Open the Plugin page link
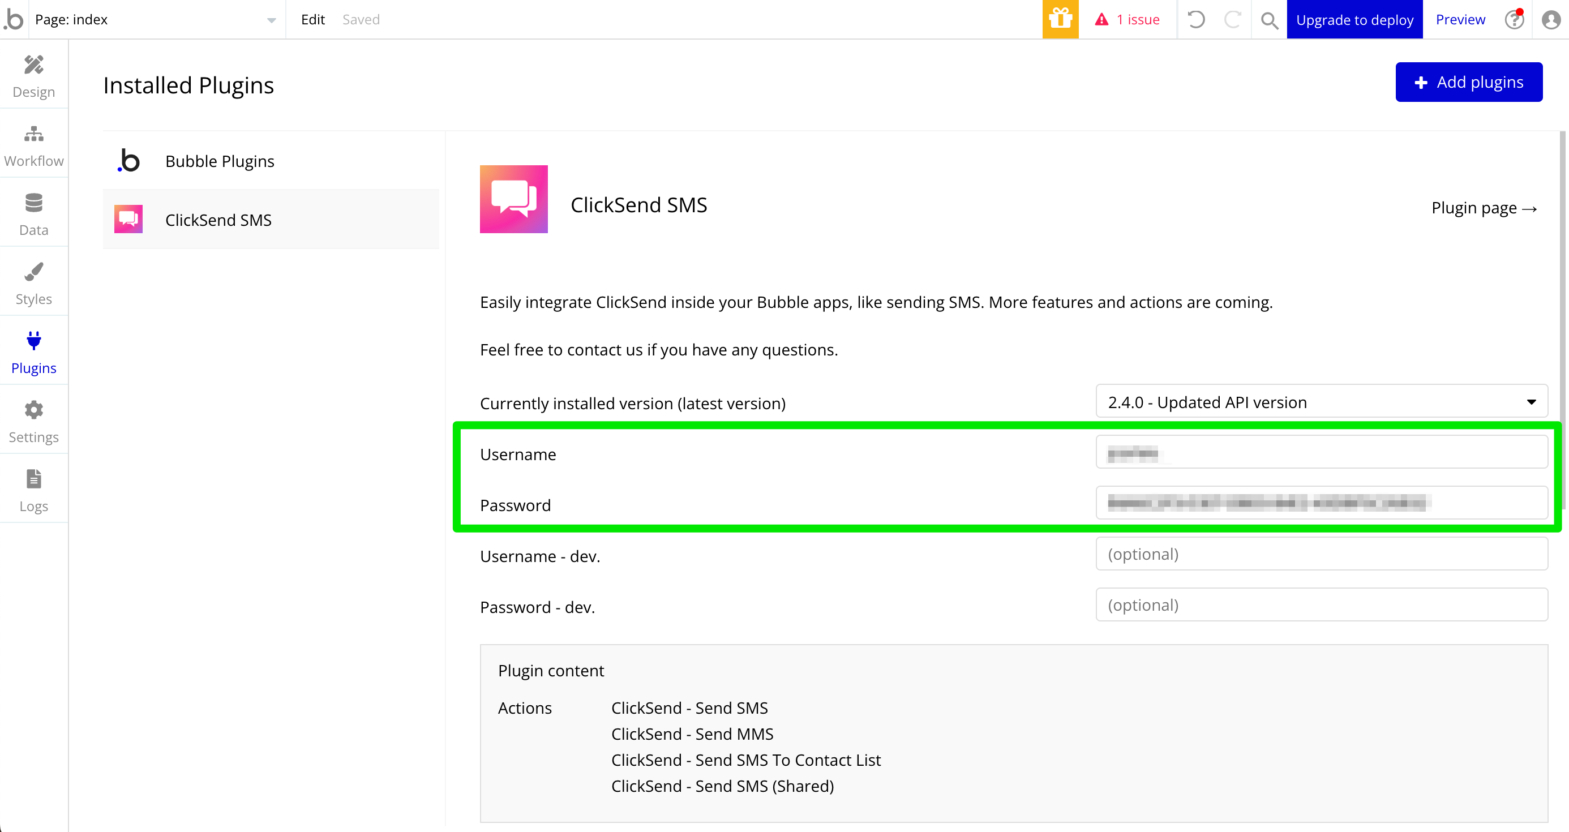Viewport: 1569px width, 832px height. pos(1484,208)
